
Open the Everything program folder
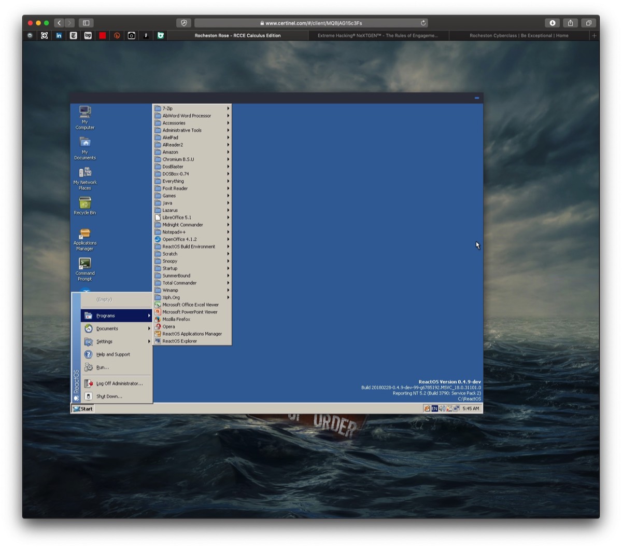(192, 181)
